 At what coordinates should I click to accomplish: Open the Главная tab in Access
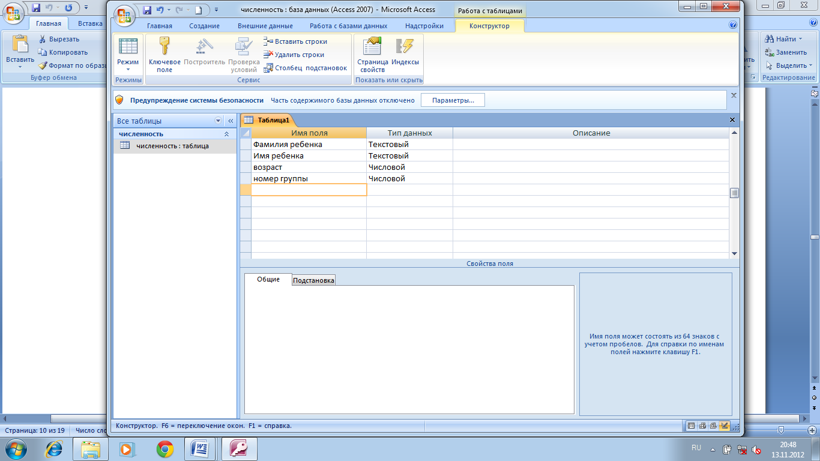(159, 26)
